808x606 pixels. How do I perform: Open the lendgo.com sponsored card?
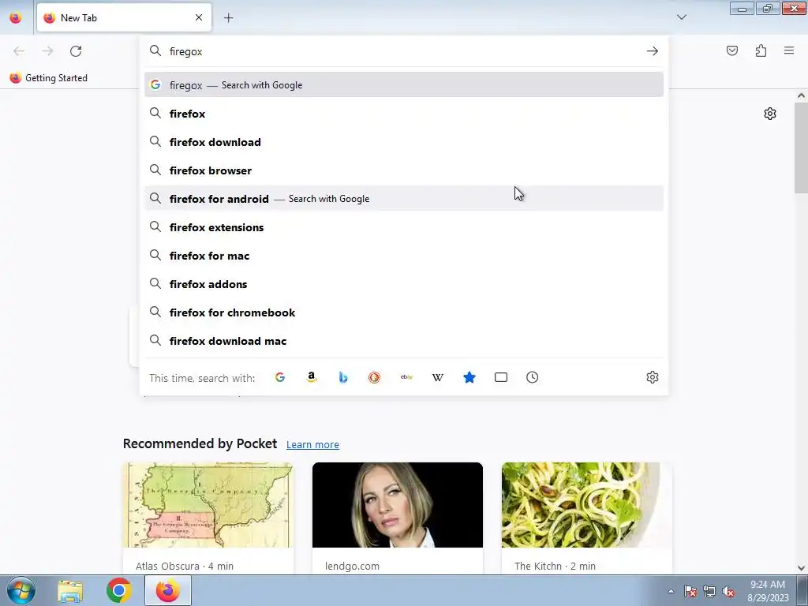(398, 518)
